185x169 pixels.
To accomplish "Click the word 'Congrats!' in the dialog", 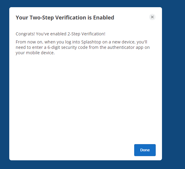I will pyautogui.click(x=25, y=34).
